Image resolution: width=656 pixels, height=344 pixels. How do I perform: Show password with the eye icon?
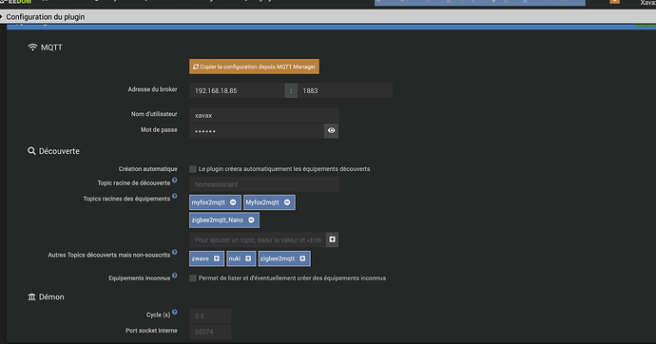[x=332, y=131]
